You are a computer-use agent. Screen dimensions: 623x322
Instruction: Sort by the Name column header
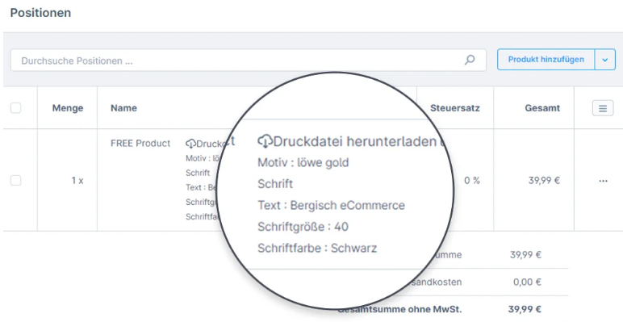coord(123,108)
